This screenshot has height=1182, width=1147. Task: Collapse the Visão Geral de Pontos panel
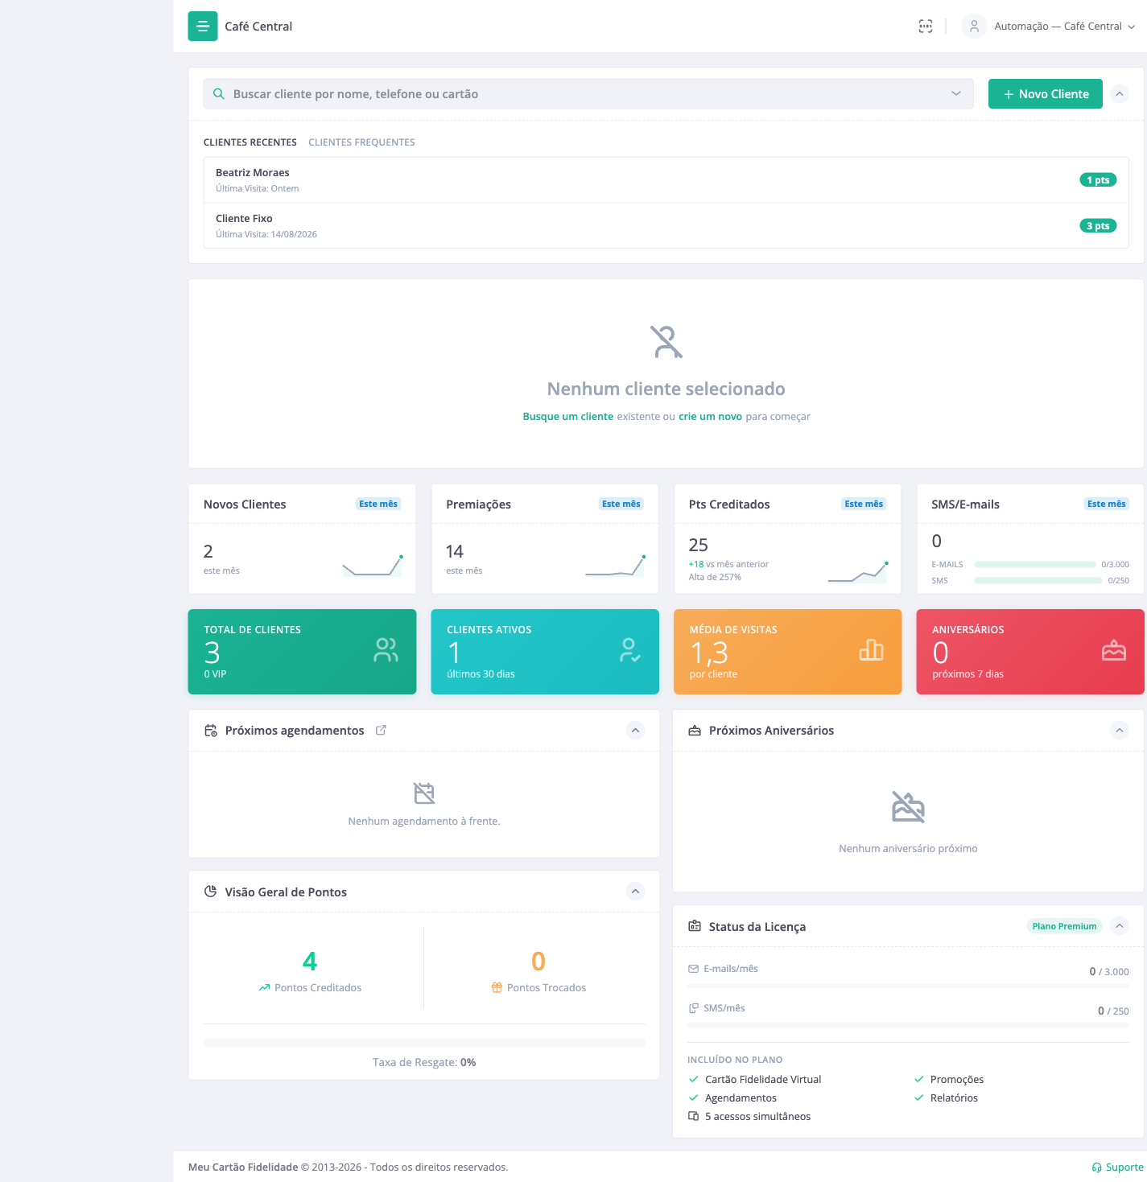[636, 892]
